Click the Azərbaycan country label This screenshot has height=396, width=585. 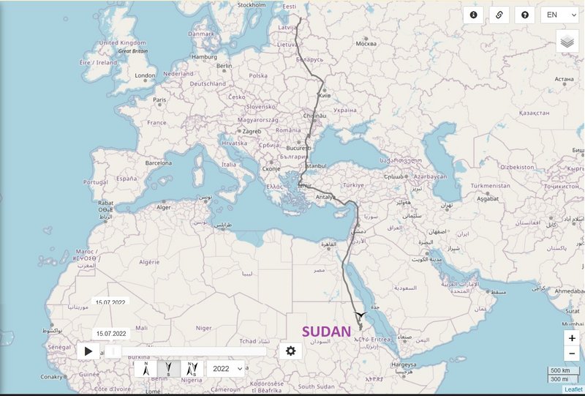(x=430, y=176)
